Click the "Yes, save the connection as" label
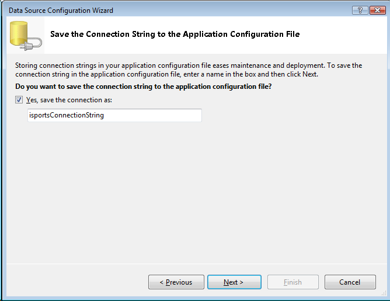The width and height of the screenshot is (390, 301). 69,100
